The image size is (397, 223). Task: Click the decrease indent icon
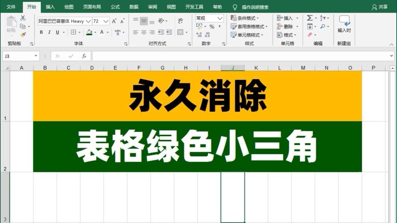(x=161, y=32)
